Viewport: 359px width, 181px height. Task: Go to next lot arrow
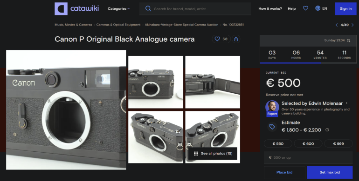(352, 25)
